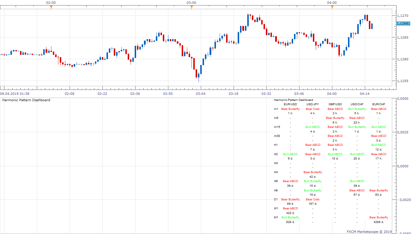Click the m30 timeframe row label

tap(277, 136)
